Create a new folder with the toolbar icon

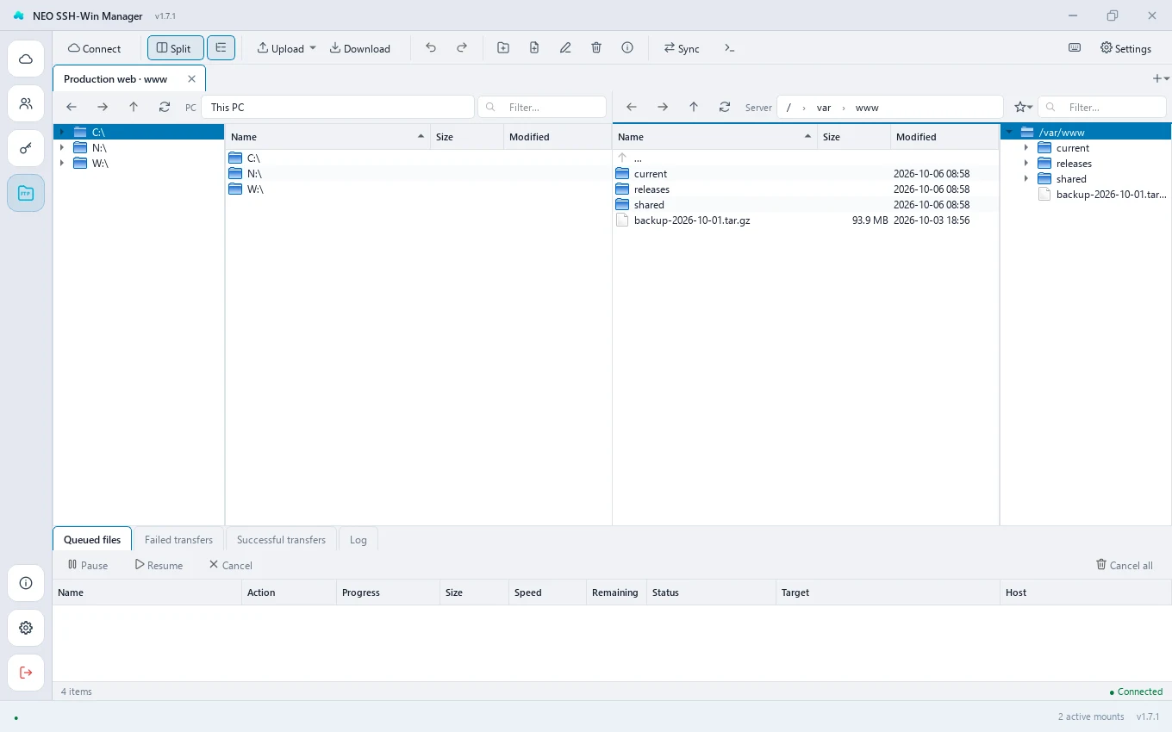[503, 48]
